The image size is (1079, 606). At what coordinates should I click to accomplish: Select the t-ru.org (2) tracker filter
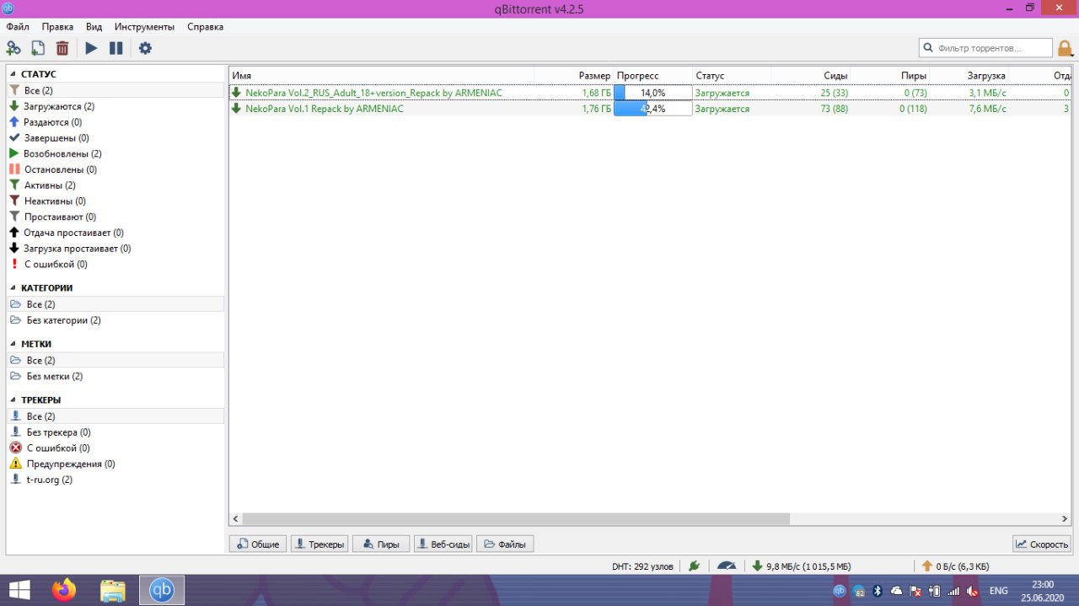pyautogui.click(x=115, y=480)
